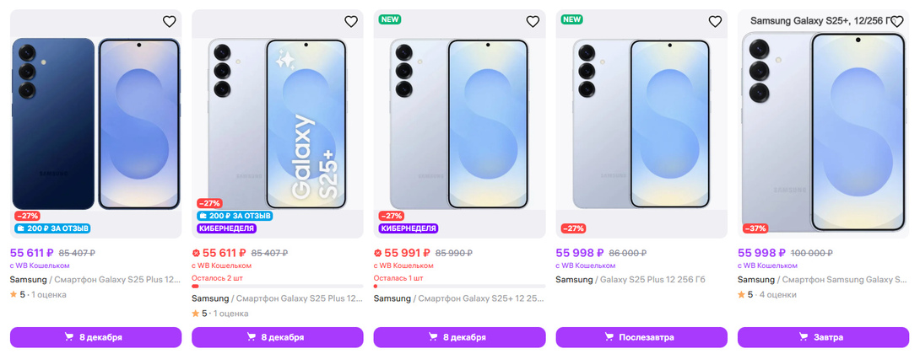Favorite the dark blue Galaxy S25 Plus
Screen dimensions: 920x354
pyautogui.click(x=169, y=22)
